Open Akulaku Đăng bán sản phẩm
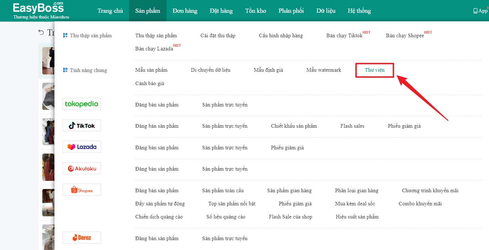 point(157,169)
